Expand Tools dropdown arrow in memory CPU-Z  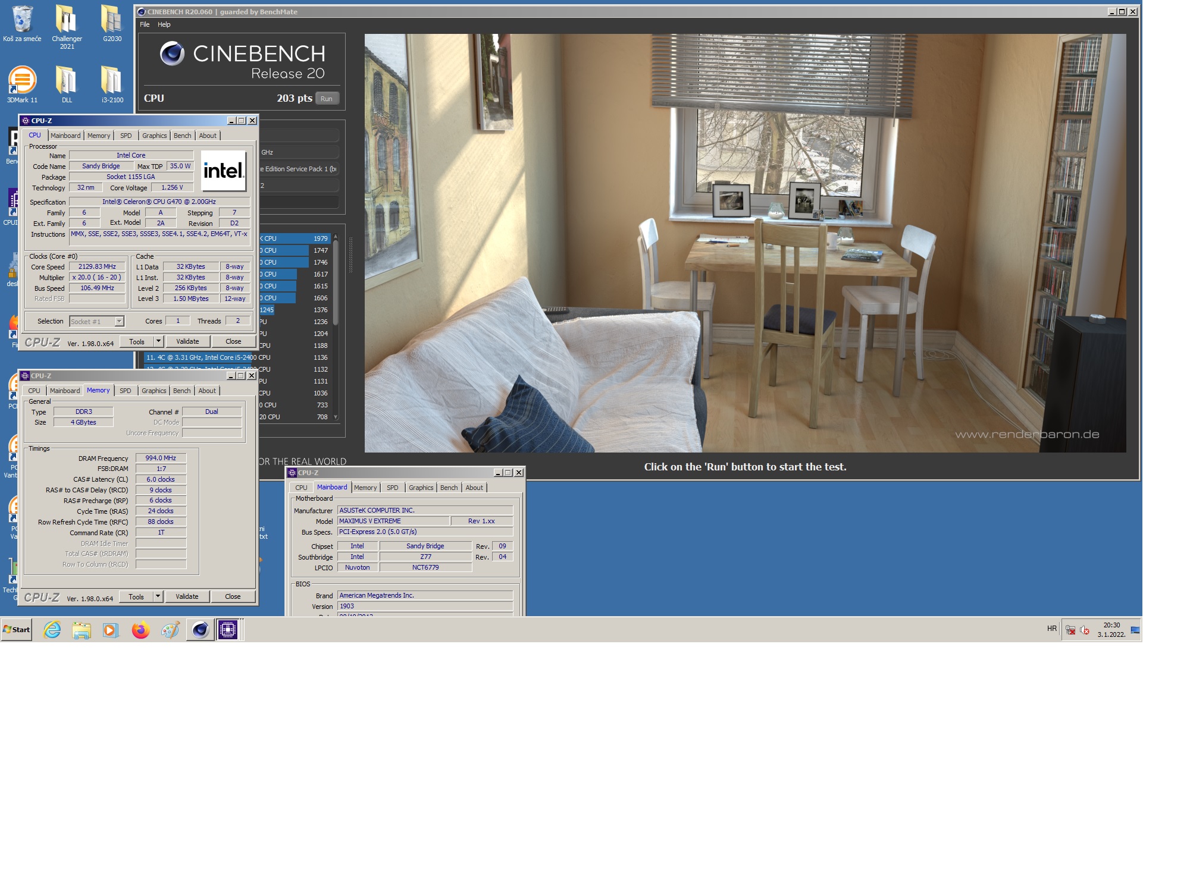tap(158, 596)
